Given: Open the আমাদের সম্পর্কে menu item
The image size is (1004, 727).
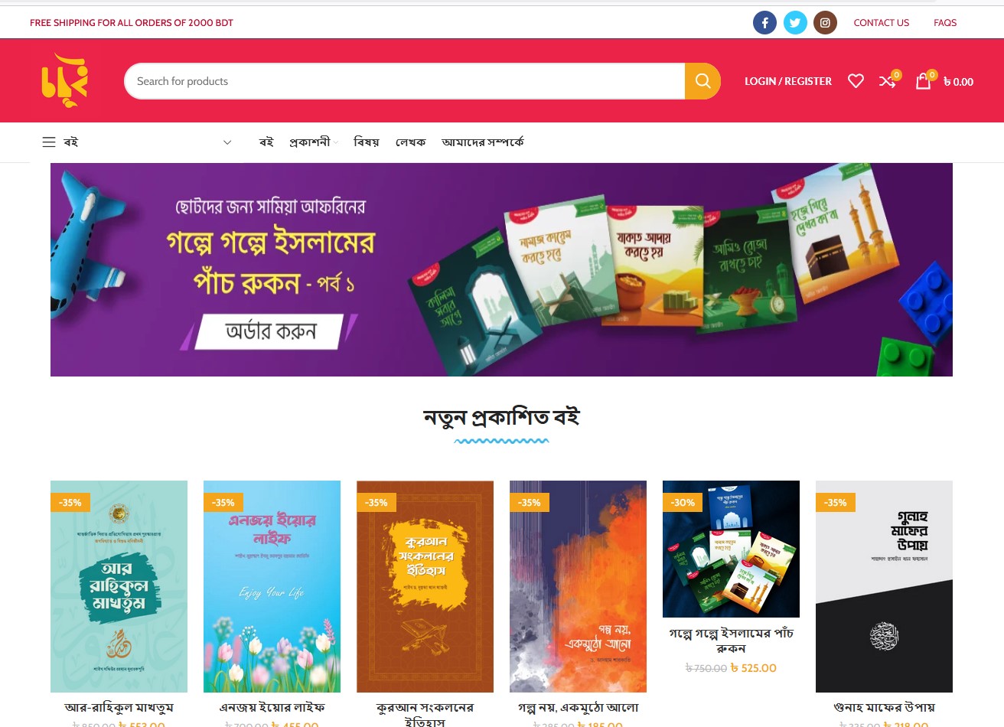Looking at the screenshot, I should tap(483, 142).
